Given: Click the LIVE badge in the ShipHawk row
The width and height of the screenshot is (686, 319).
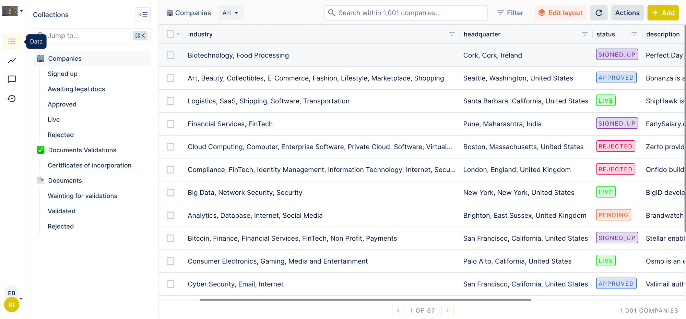Looking at the screenshot, I should 606,100.
